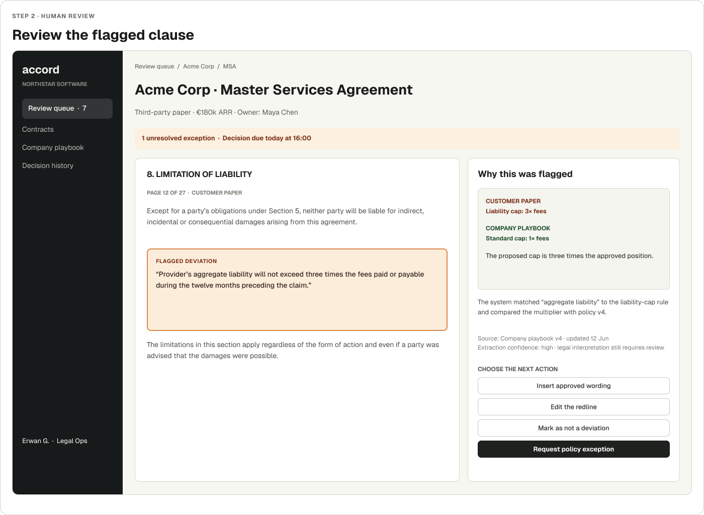
Task: Click the '8. LIMITATION OF LIABILITY' heading
Action: coord(200,174)
